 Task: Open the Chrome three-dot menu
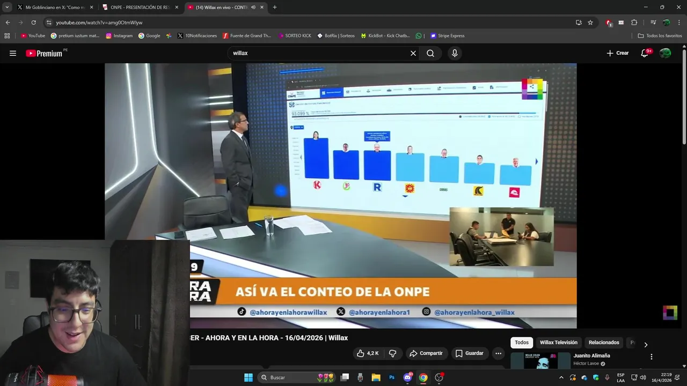(x=679, y=23)
